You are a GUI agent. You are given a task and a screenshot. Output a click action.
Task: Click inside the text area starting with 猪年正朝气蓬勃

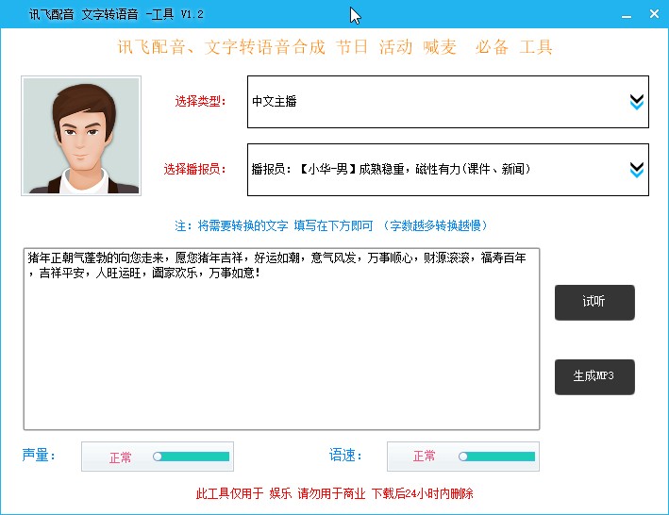[x=281, y=339]
